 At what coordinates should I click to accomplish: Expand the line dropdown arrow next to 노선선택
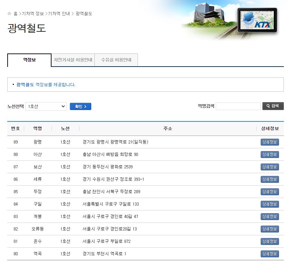click(64, 106)
